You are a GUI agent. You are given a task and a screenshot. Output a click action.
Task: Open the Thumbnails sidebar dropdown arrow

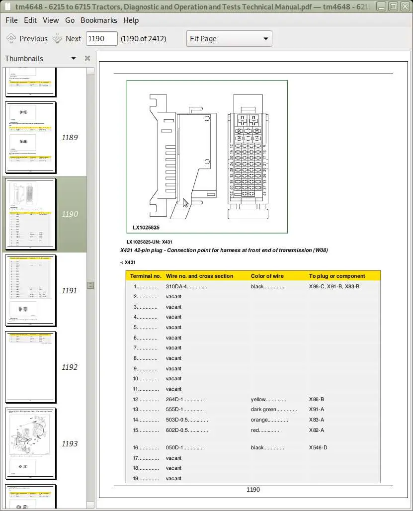tap(74, 58)
